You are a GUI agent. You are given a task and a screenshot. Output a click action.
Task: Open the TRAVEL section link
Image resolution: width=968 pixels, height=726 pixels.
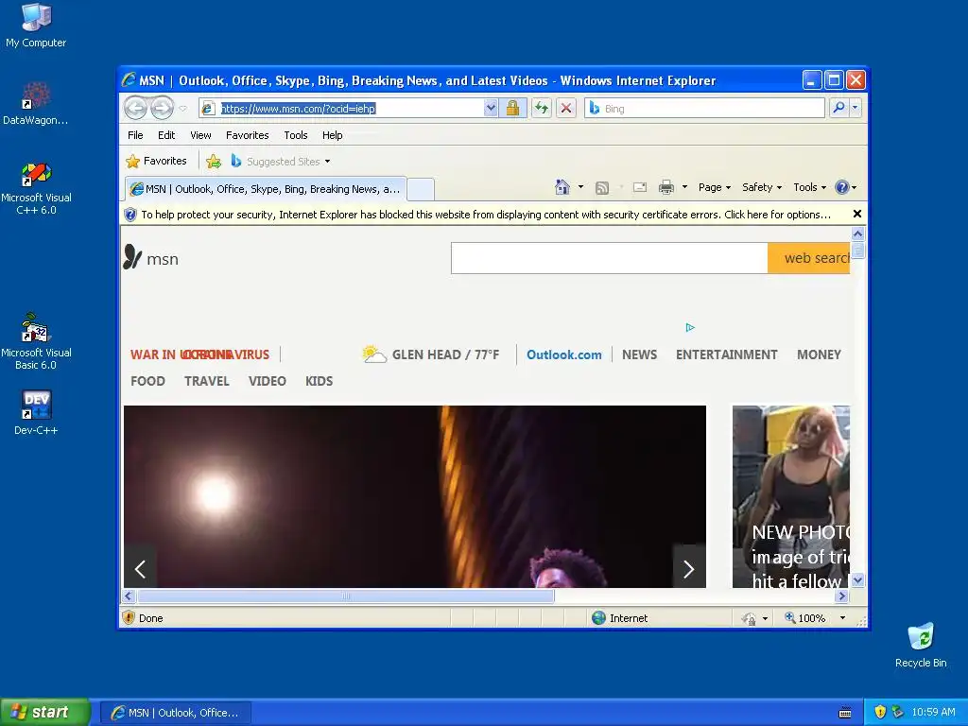[206, 381]
